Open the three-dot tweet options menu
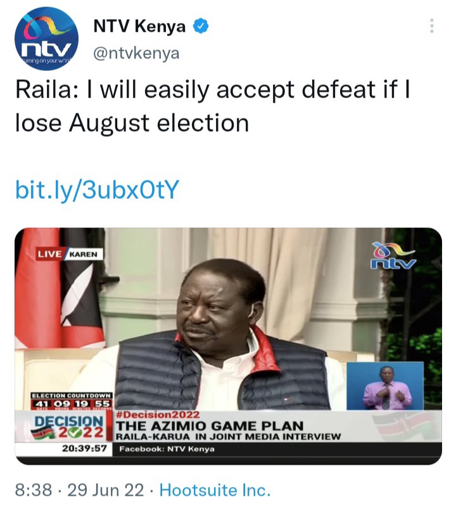This screenshot has height=511, width=456. (x=432, y=26)
